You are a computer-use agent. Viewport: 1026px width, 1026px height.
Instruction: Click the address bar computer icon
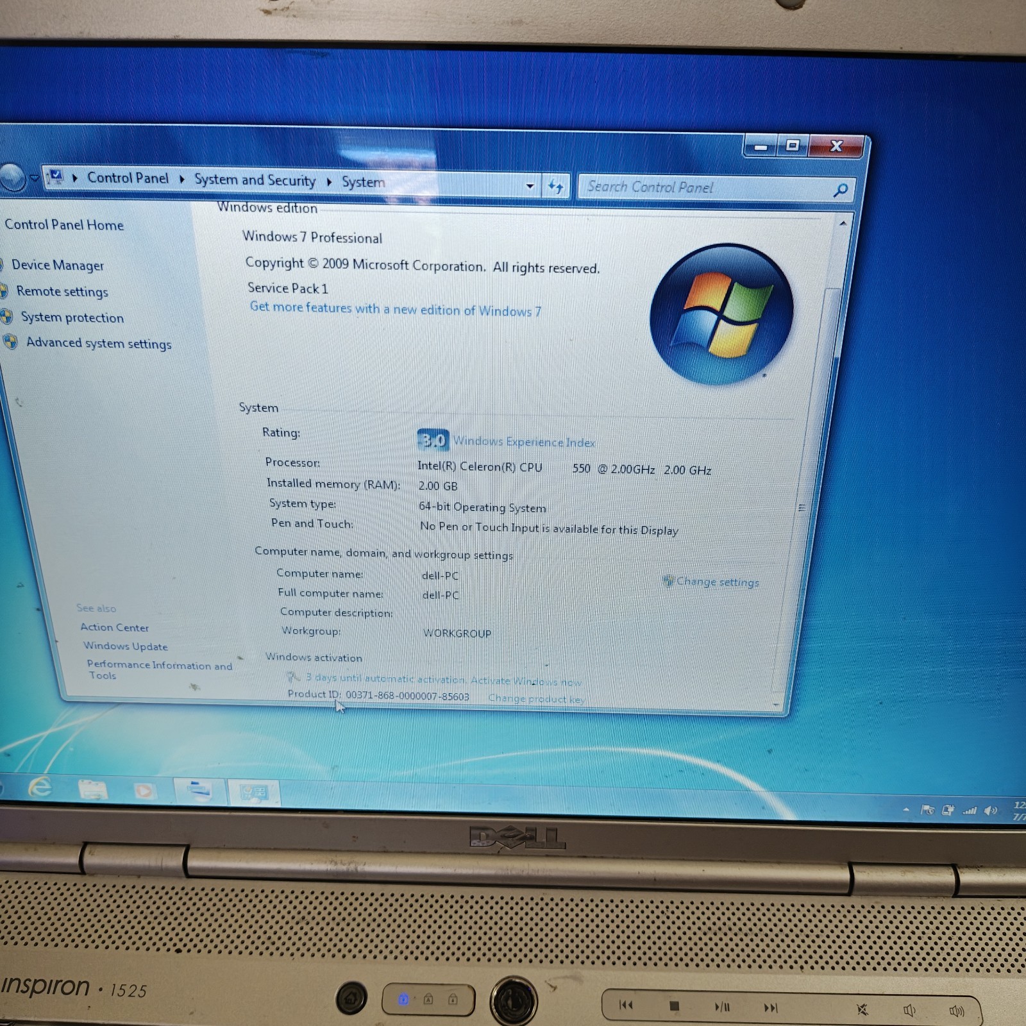pyautogui.click(x=56, y=176)
